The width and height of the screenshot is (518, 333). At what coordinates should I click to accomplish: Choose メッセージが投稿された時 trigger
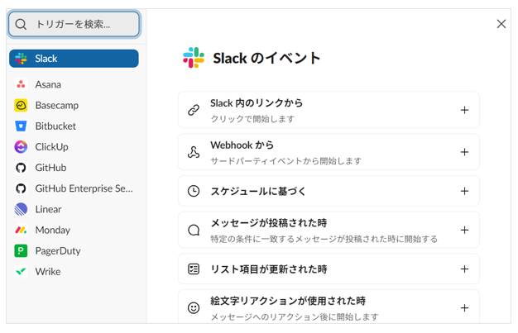329,230
